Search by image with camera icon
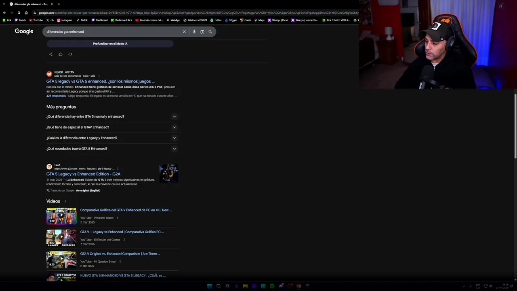 click(202, 32)
